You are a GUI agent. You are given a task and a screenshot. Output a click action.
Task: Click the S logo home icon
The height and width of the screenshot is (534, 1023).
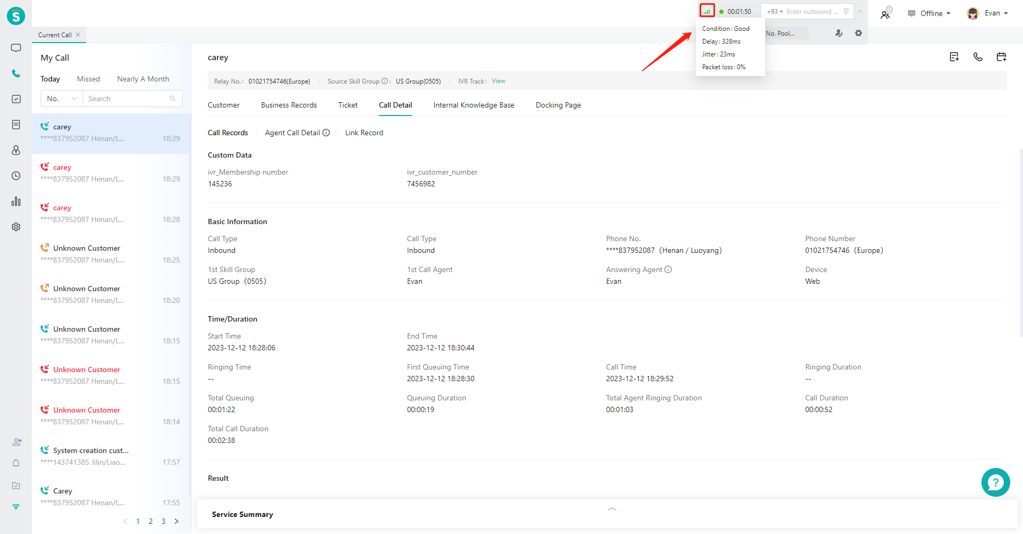pyautogui.click(x=16, y=16)
